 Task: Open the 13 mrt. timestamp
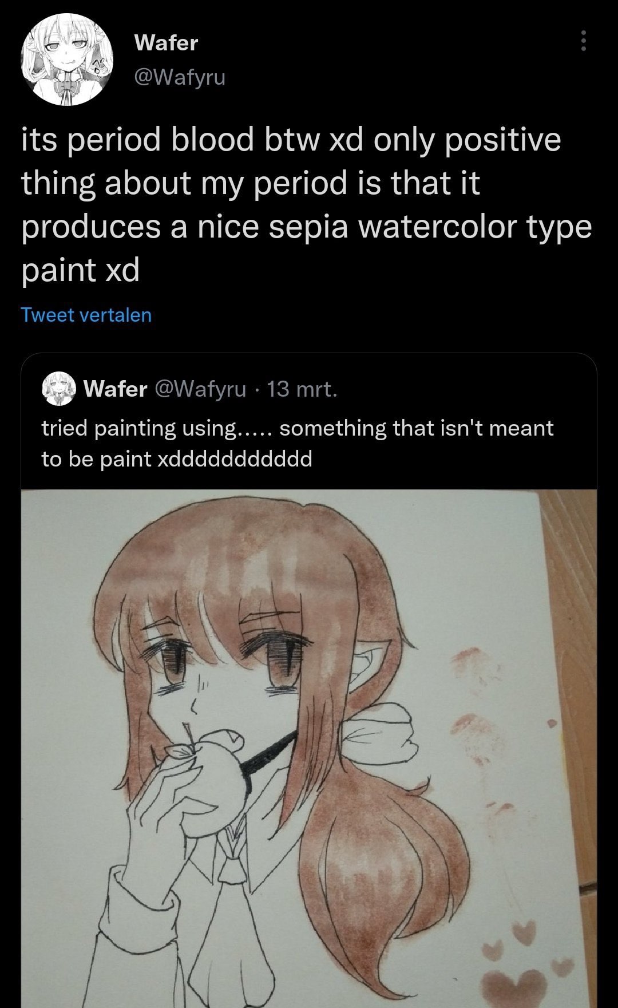(302, 389)
